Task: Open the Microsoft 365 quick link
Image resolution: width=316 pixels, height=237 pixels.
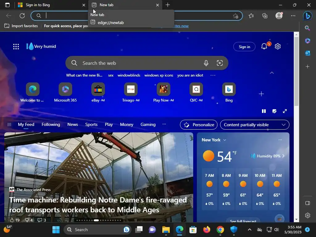Action: coord(65,92)
